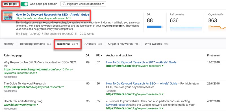
Task: Sort by the DR column header in backlinks table
Action: point(88,55)
